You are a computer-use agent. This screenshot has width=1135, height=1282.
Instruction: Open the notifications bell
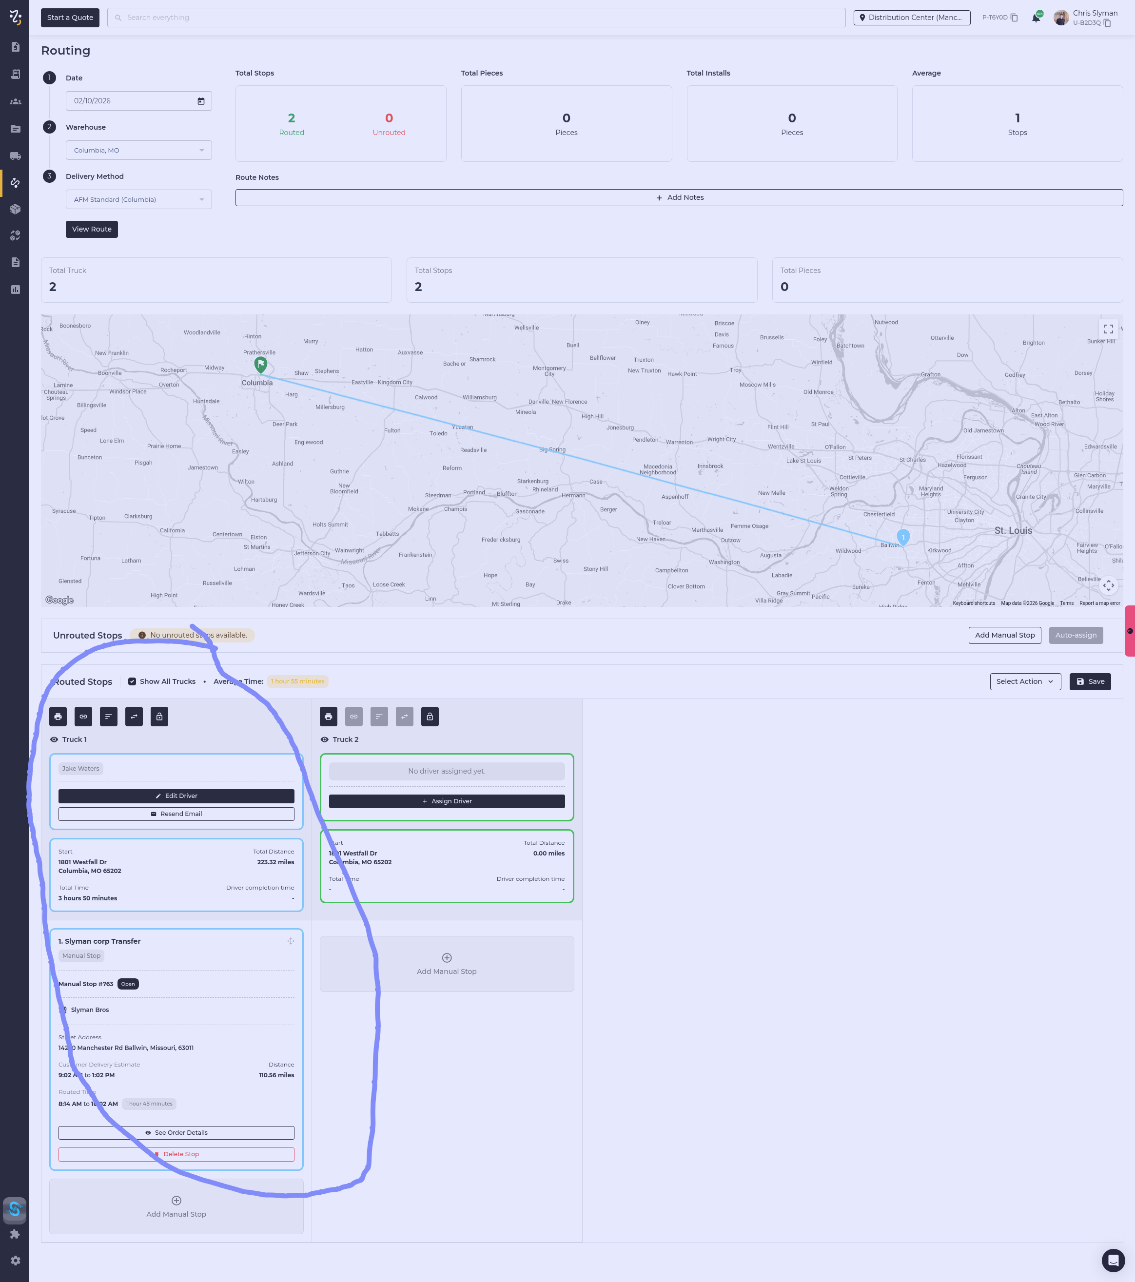coord(1035,18)
